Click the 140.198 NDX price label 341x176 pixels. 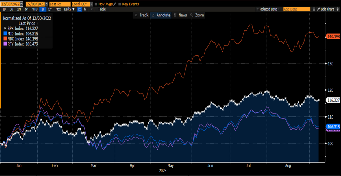[333, 37]
